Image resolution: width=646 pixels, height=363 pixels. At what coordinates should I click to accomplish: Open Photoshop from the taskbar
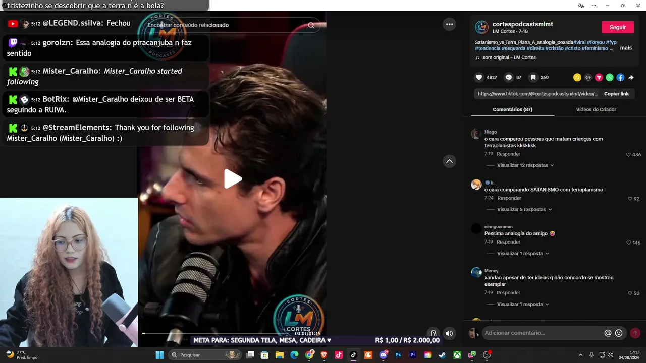[x=398, y=355]
